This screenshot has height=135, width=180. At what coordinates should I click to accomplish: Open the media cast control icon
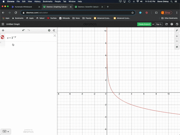156,13
